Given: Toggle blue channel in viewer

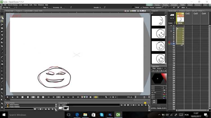Looking at the screenshot, I should click(87, 97).
